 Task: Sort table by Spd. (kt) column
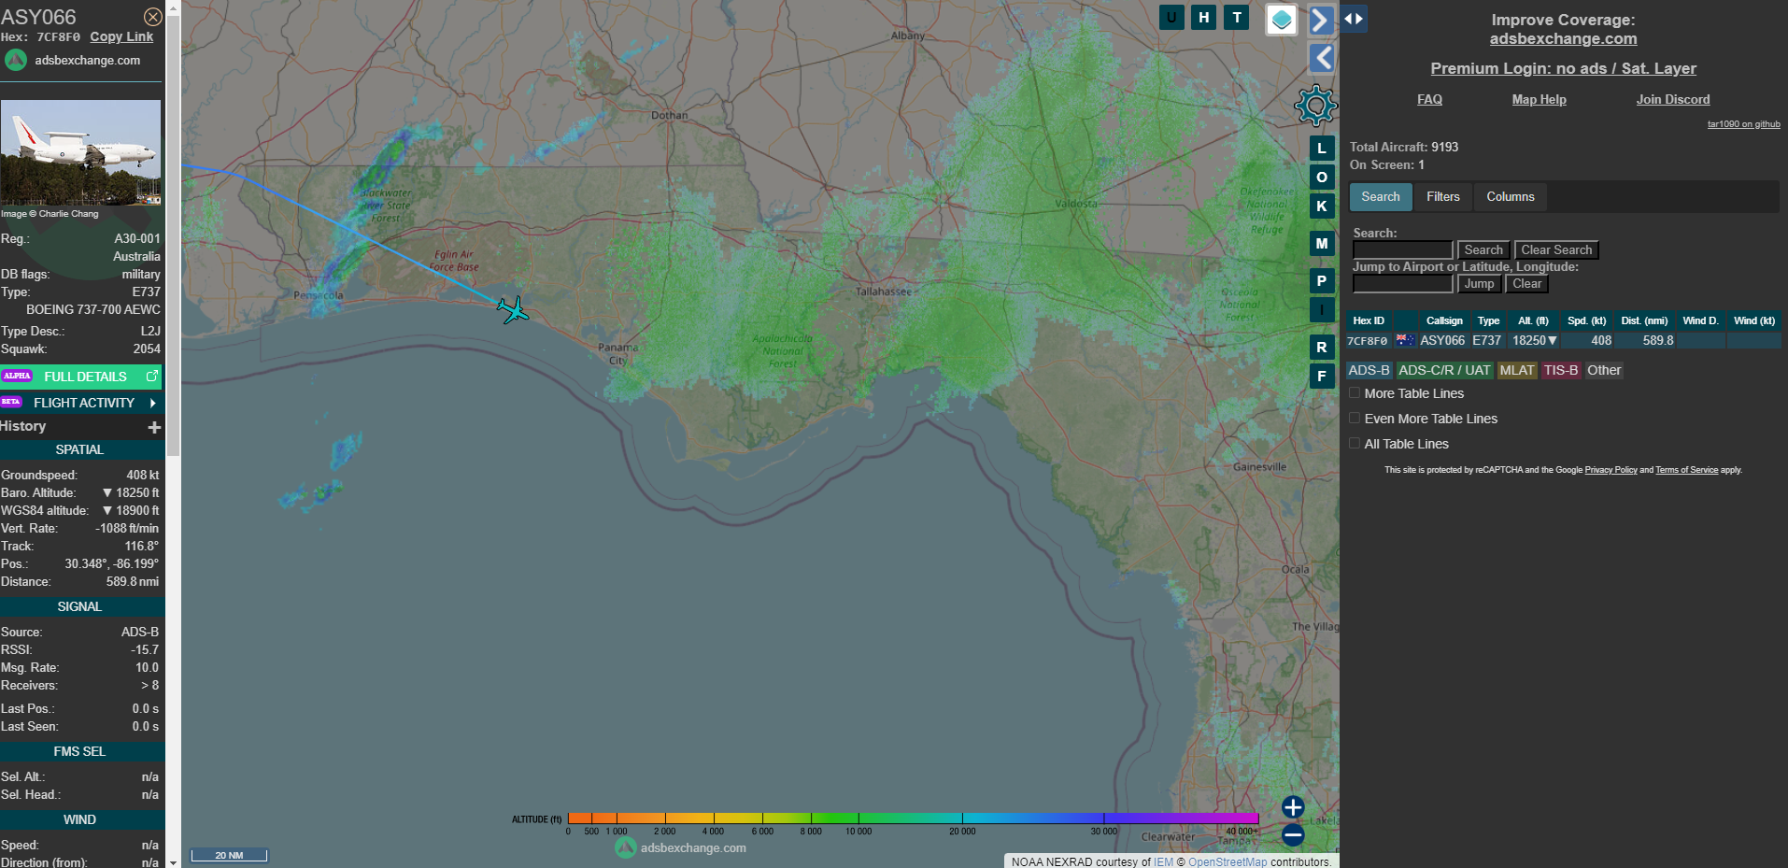(x=1586, y=320)
